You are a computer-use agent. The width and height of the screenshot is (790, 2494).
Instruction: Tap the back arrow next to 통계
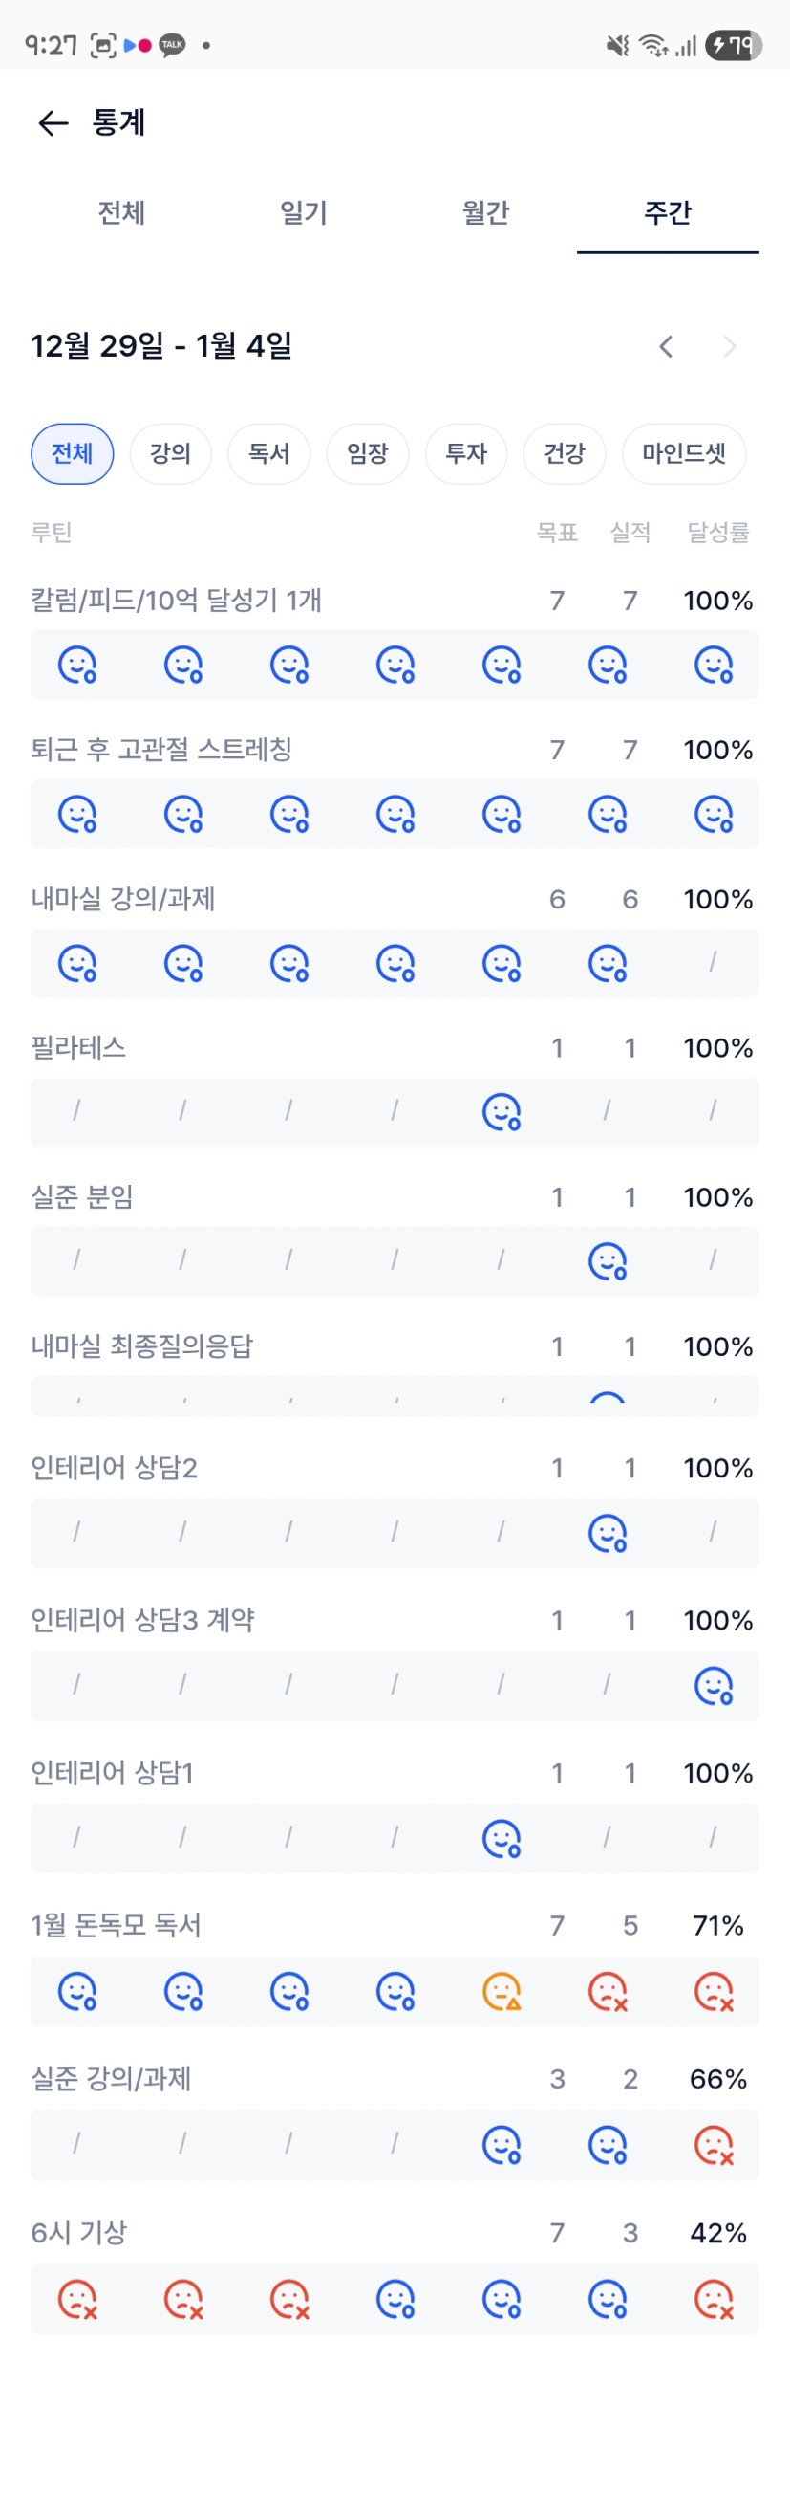(53, 123)
